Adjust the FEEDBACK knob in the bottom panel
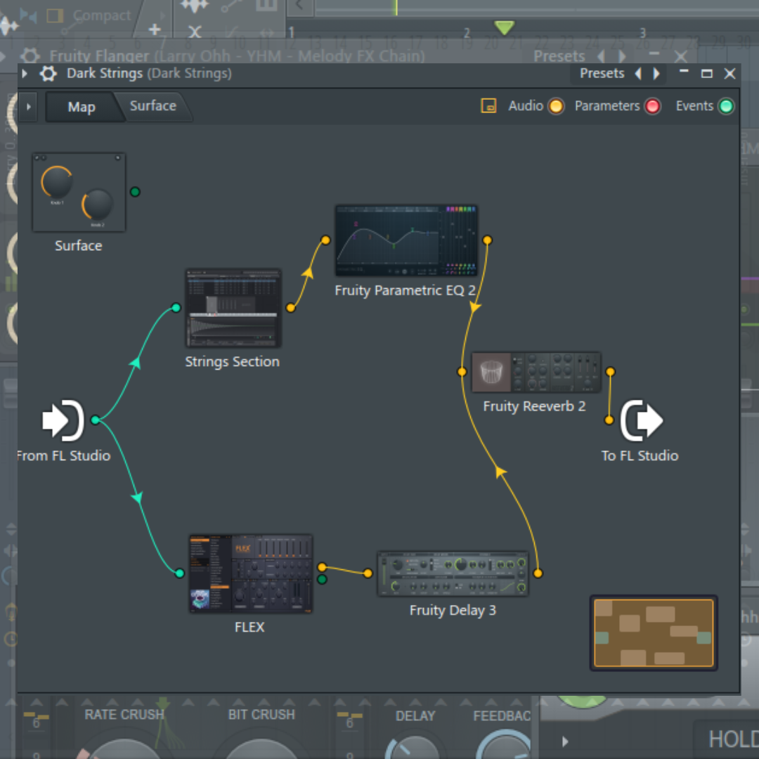 click(x=505, y=746)
